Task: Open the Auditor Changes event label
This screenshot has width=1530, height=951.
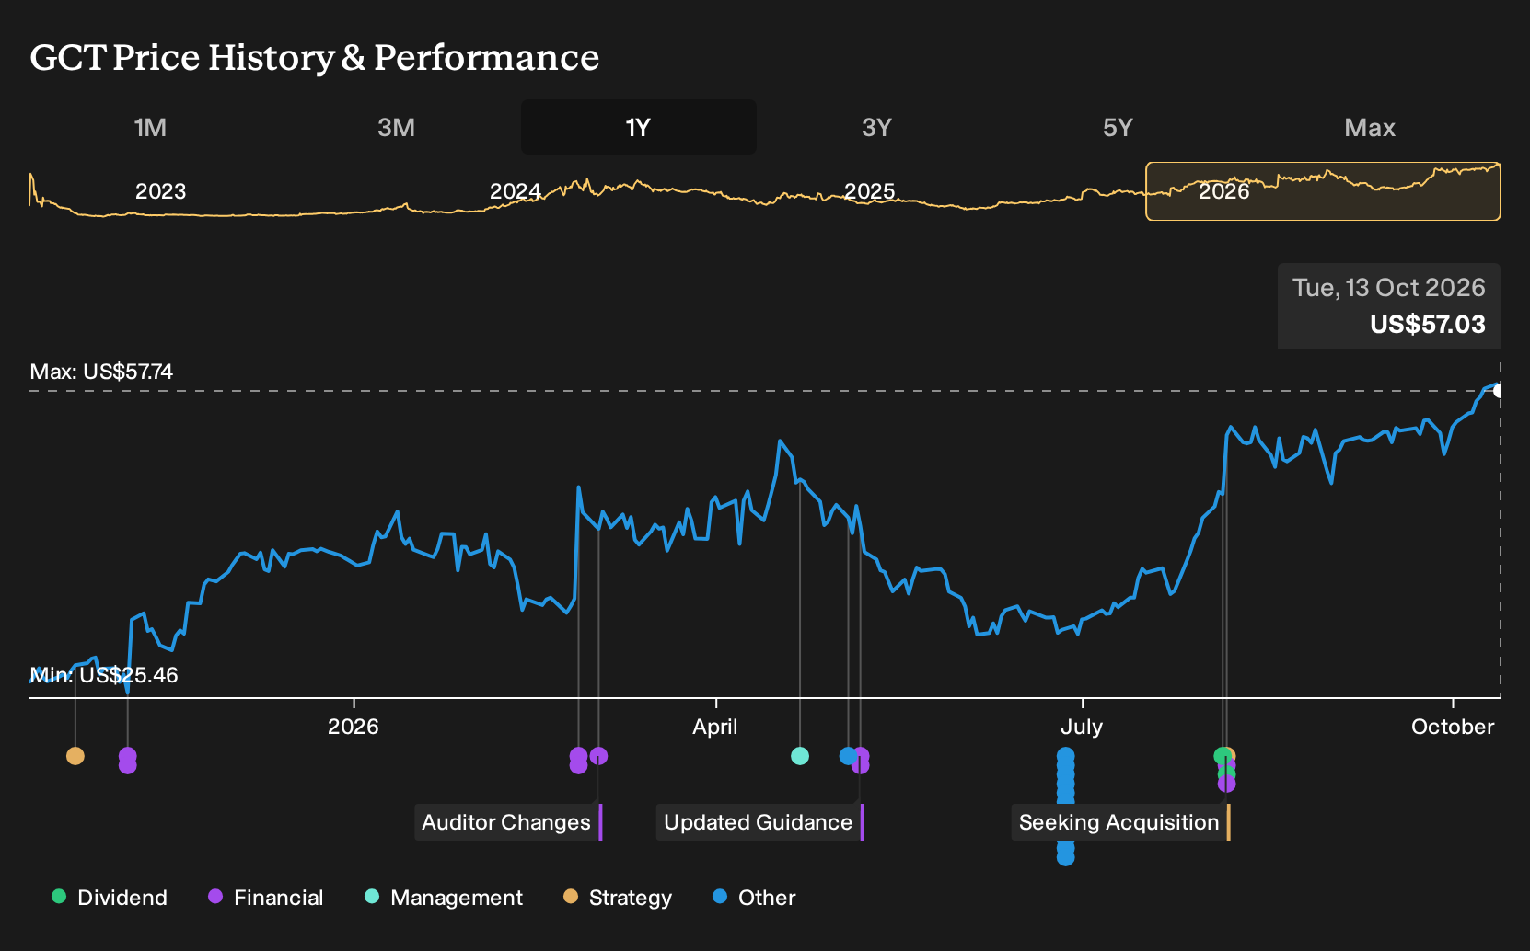Action: (x=508, y=822)
